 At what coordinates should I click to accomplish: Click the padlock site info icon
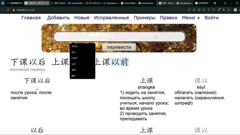(14, 10)
